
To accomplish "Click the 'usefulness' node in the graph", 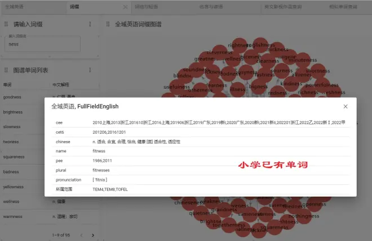I will pos(177,87).
